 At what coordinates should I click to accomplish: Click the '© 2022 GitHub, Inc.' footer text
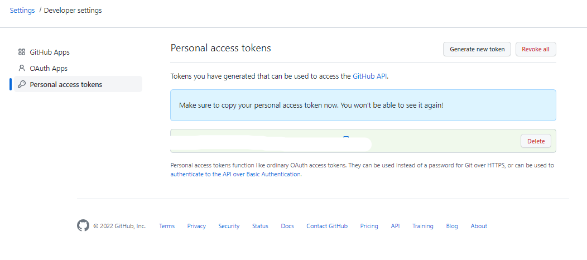[119, 226]
